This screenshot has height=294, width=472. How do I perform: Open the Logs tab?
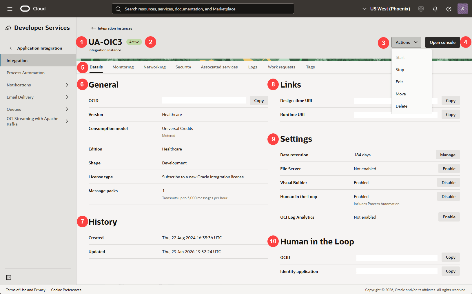(253, 67)
